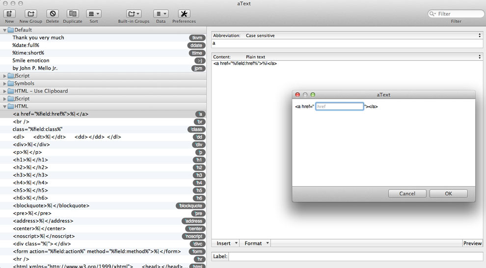Open the Data toolbar menu
Image resolution: width=486 pixels, height=268 pixels.
161,14
